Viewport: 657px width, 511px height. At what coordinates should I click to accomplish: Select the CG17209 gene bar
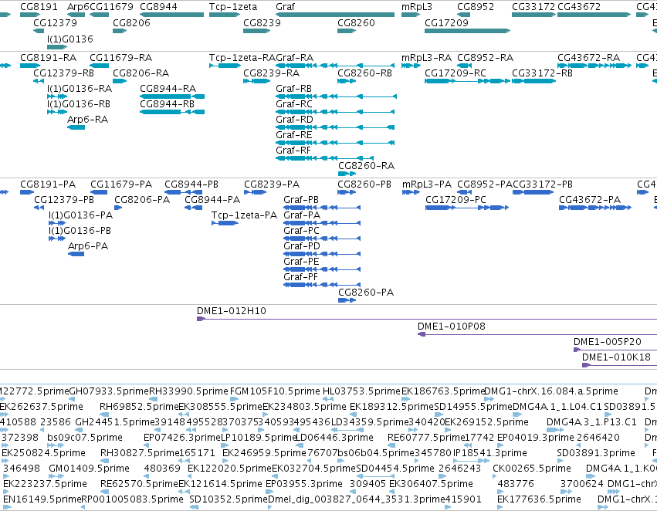point(467,31)
